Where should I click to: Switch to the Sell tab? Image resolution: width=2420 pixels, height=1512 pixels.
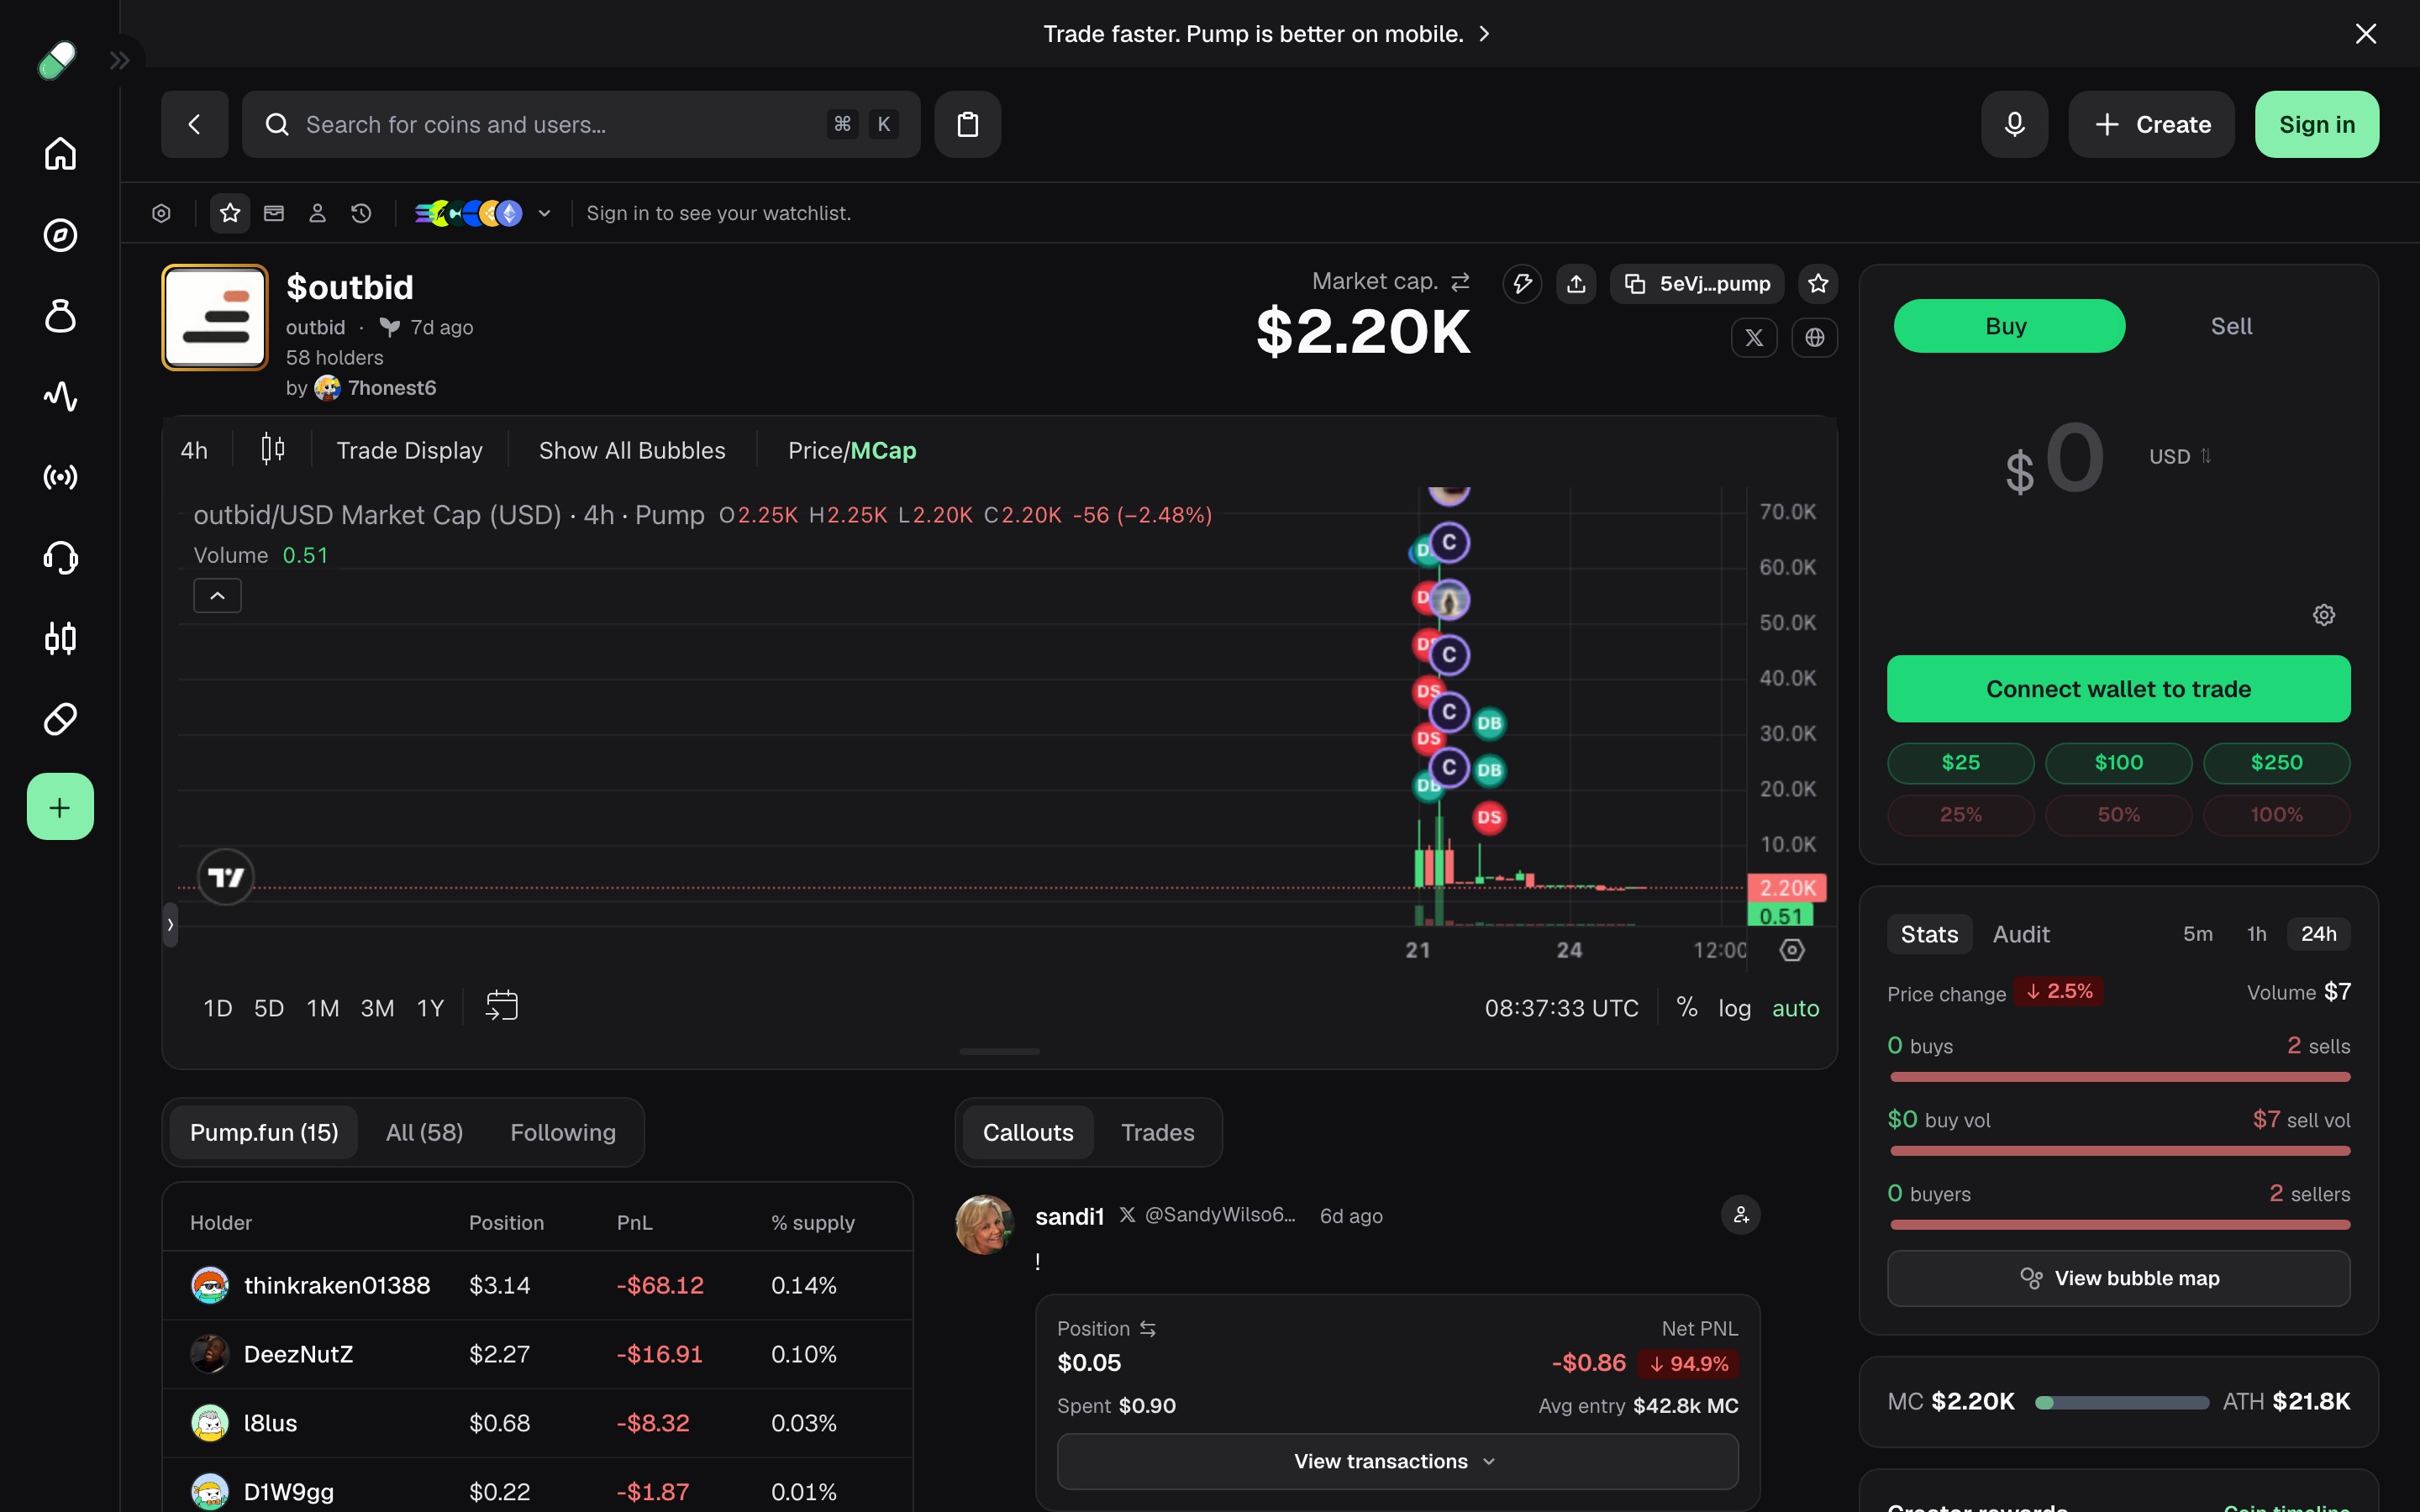[x=2231, y=326]
